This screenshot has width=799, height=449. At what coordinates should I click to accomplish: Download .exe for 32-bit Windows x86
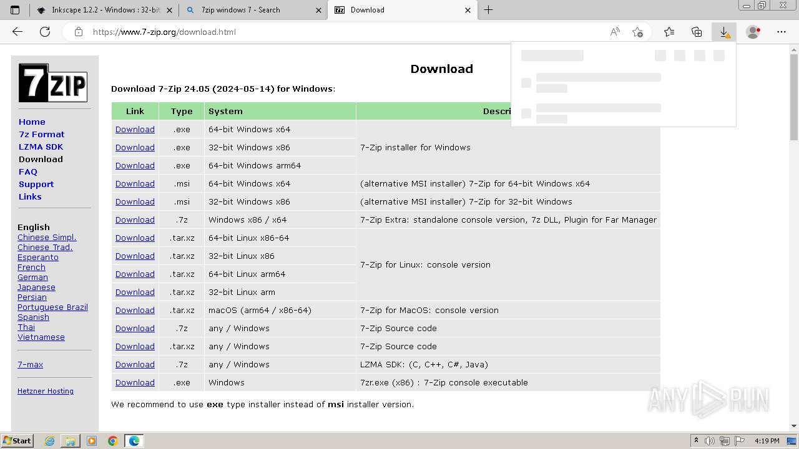tap(135, 147)
